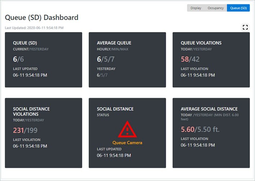The height and width of the screenshot is (181, 255).
Task: Click the YESTERDAY label in Average Queue card
Action: tap(106, 69)
